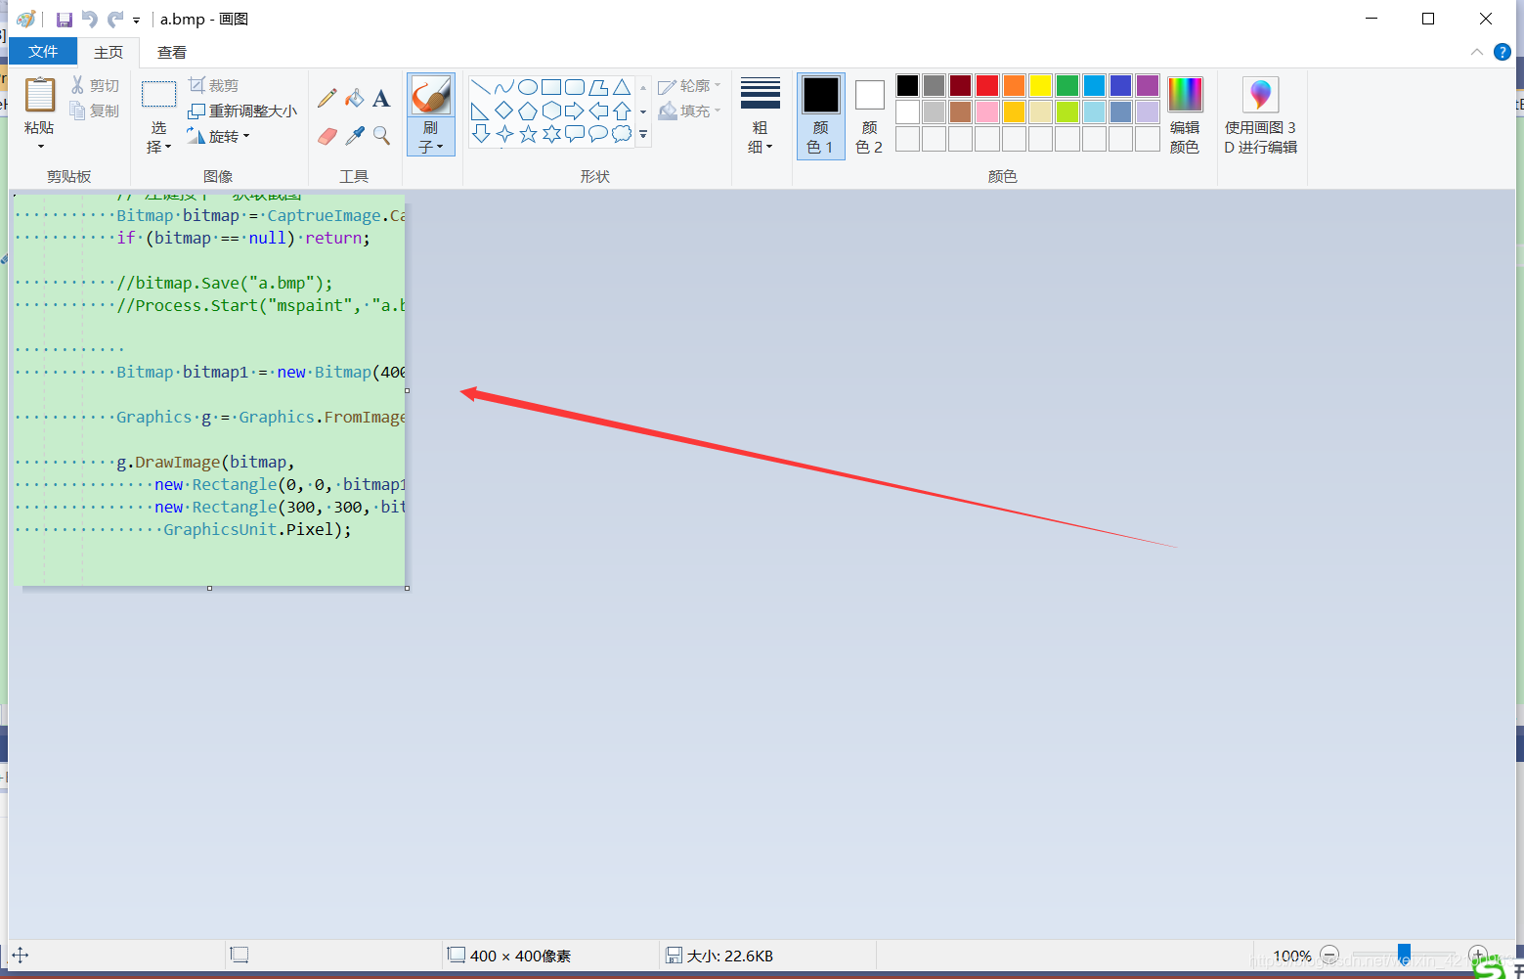
Task: Collapse the ribbon with chevron
Action: tap(1477, 52)
